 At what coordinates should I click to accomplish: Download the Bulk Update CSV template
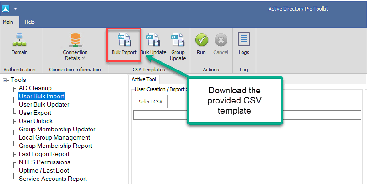[x=153, y=44]
